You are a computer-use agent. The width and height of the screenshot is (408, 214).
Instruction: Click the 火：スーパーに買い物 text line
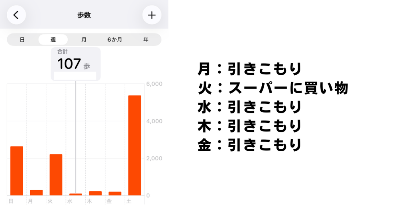273,88
